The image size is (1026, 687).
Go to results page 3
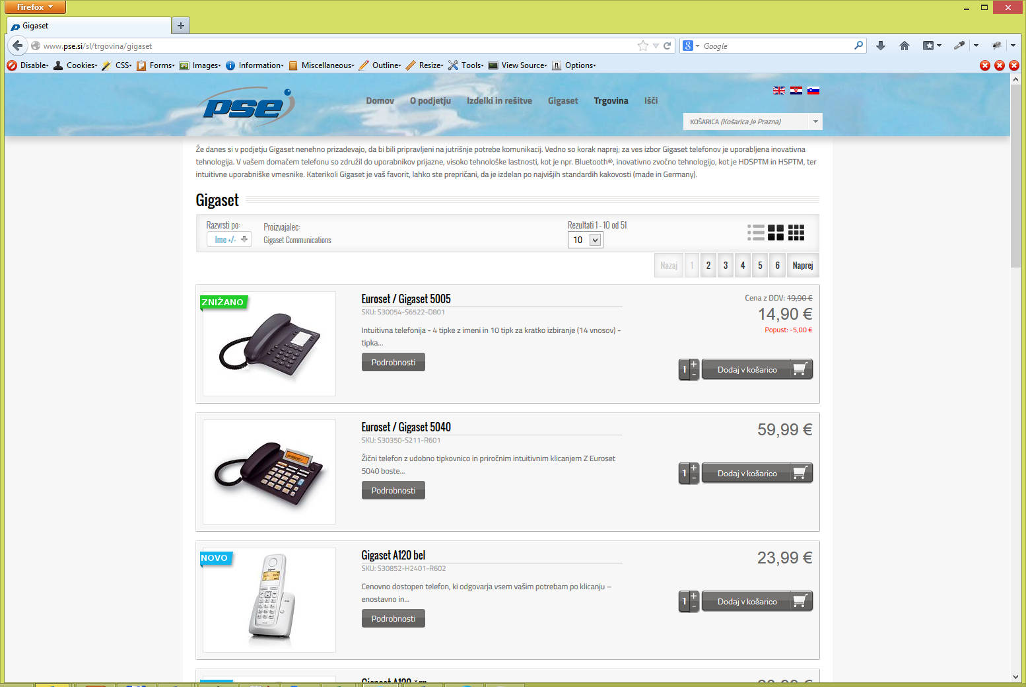pos(726,265)
